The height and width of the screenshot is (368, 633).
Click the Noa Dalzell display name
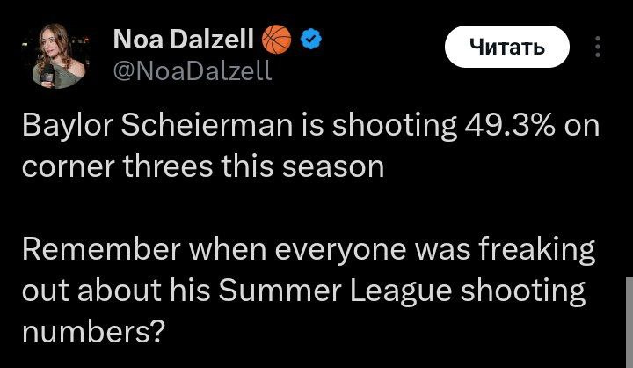[x=183, y=40]
